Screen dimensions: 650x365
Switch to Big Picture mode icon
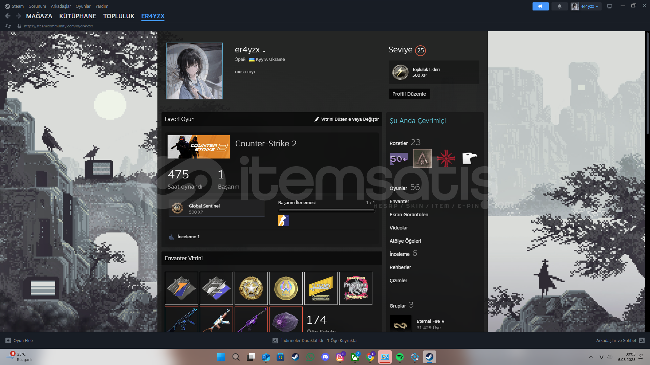click(x=610, y=6)
